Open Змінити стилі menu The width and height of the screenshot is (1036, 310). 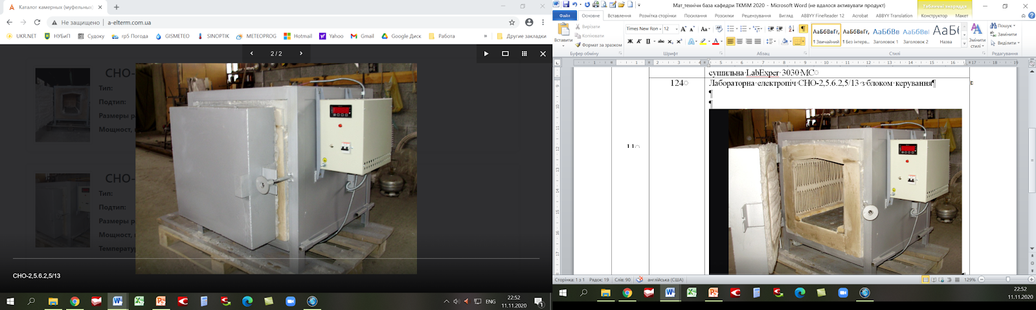(977, 36)
